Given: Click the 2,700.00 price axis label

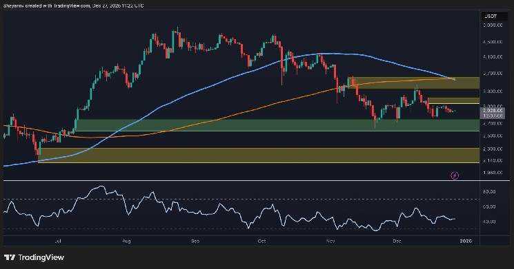Looking at the screenshot, I should coord(493,123).
